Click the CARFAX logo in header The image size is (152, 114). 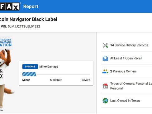[10, 7]
